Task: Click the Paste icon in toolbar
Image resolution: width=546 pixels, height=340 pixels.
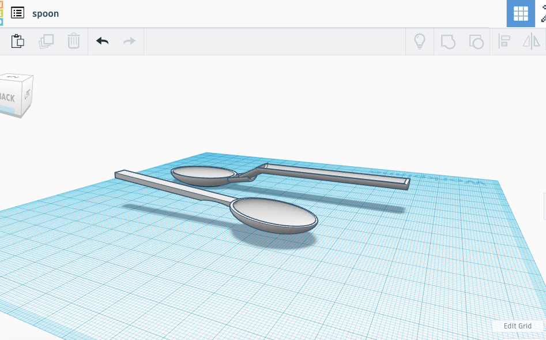Action: tap(18, 42)
